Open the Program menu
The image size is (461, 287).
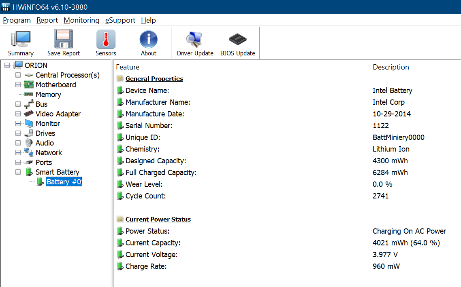[17, 20]
